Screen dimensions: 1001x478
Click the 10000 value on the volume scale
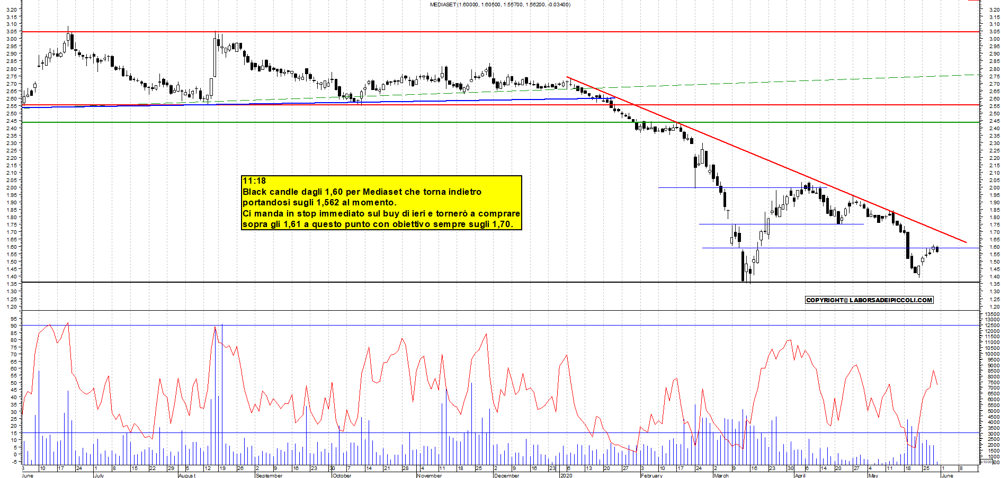point(991,354)
